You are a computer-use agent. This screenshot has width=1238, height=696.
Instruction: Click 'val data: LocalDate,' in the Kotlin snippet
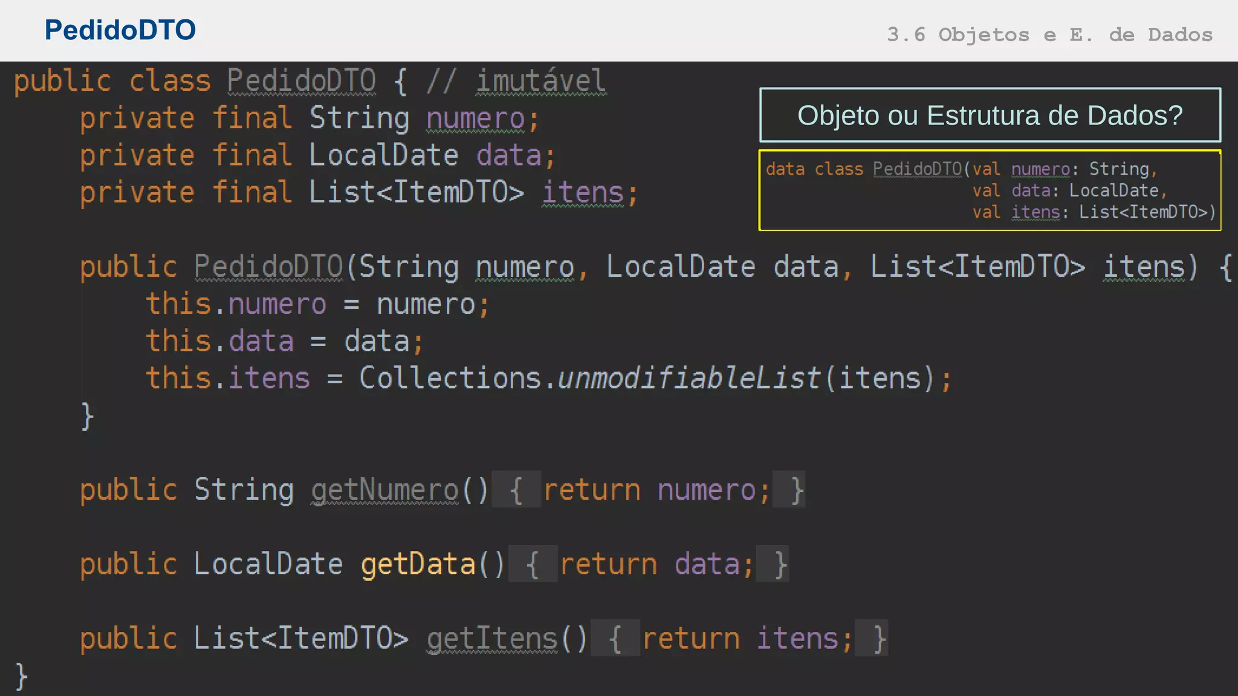click(x=1069, y=190)
